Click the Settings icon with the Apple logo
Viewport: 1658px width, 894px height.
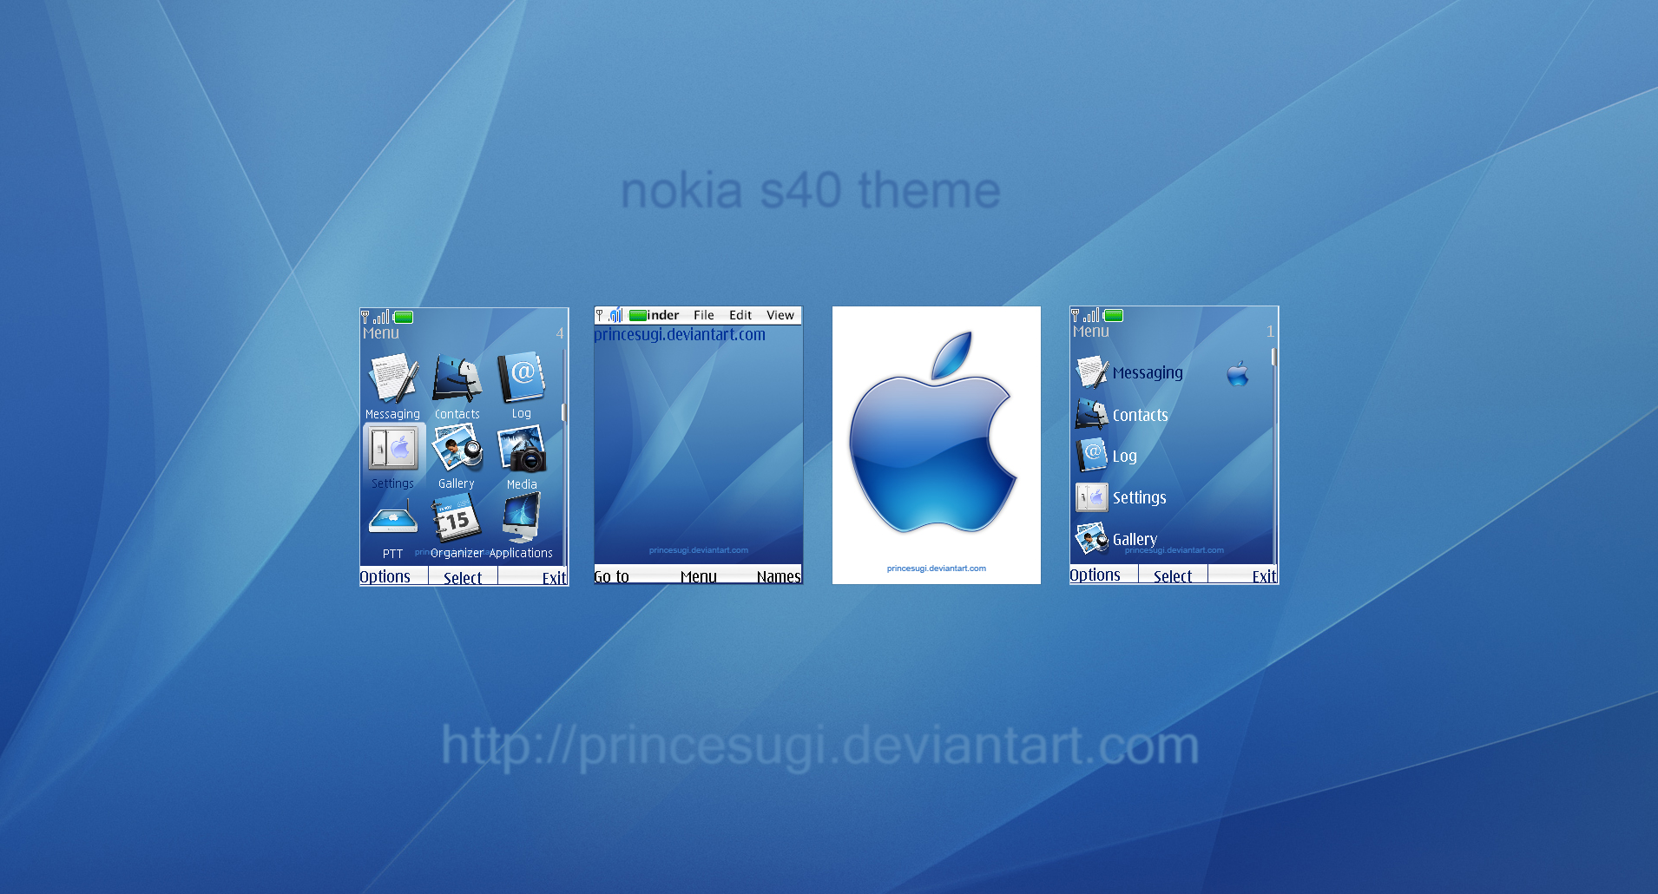pyautogui.click(x=392, y=449)
